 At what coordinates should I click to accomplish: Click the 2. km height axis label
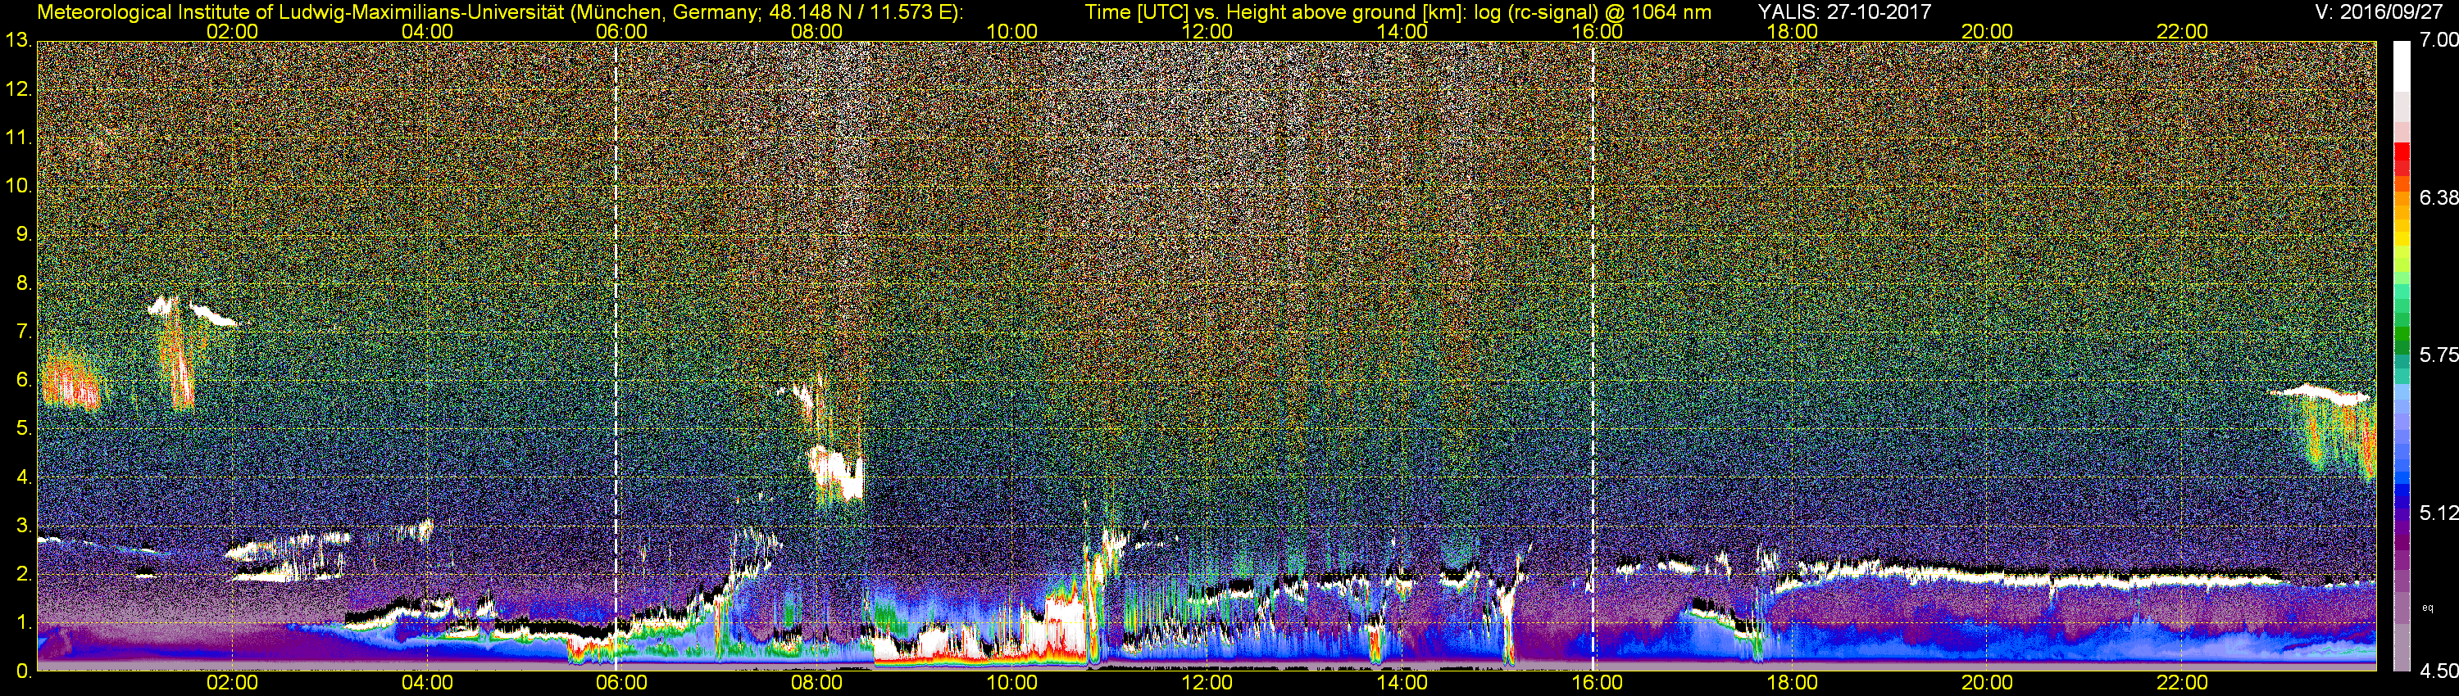click(x=24, y=574)
